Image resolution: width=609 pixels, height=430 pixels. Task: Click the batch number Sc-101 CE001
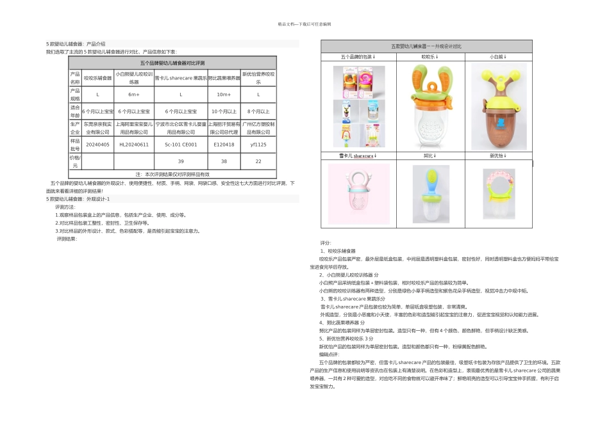(181, 145)
